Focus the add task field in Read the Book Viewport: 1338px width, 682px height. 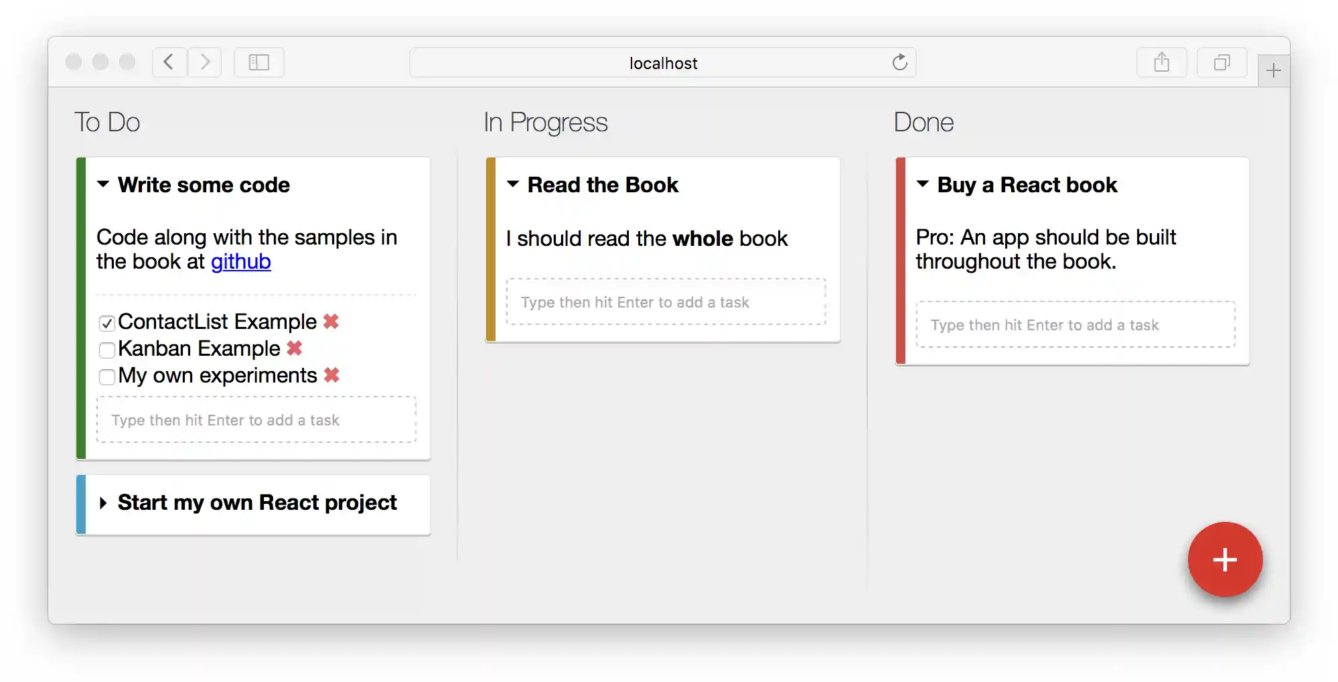666,302
